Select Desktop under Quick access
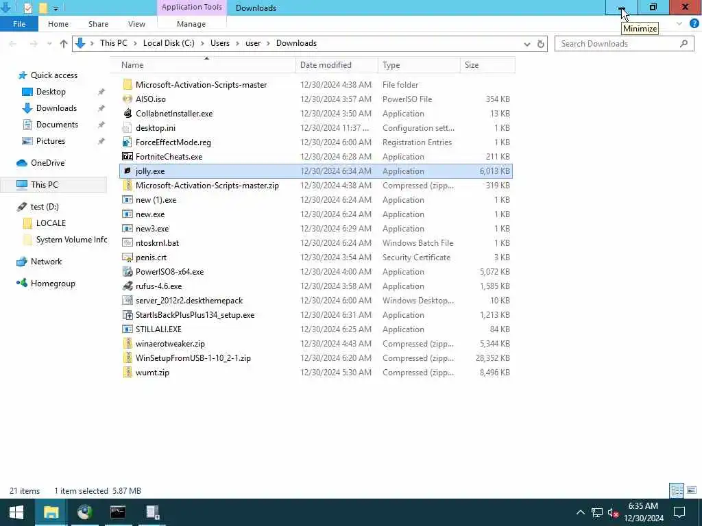Image resolution: width=702 pixels, height=526 pixels. click(x=51, y=92)
